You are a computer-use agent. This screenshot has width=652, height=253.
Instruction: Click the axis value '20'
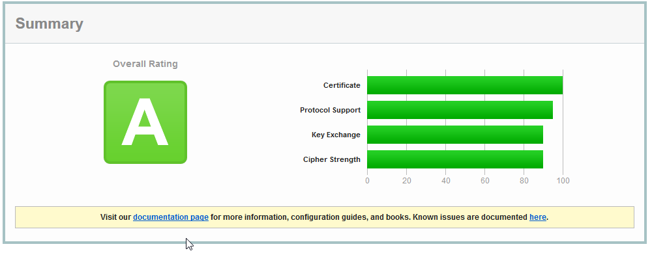[407, 181]
